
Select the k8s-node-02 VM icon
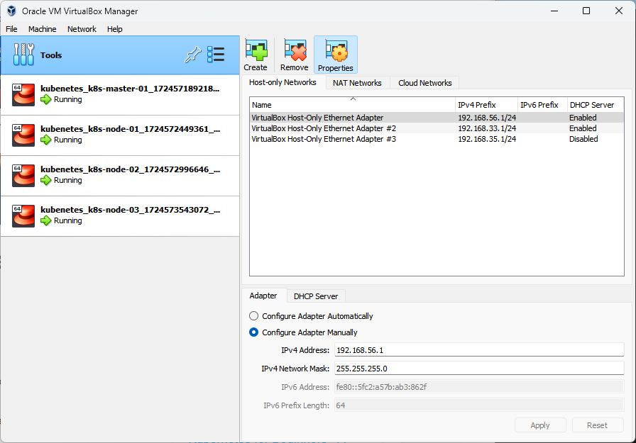tap(23, 176)
